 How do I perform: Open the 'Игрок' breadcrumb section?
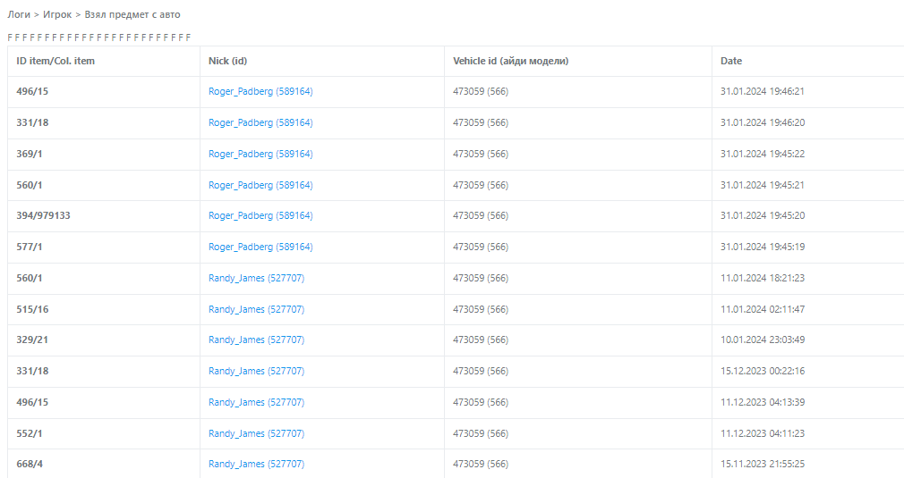(x=56, y=14)
